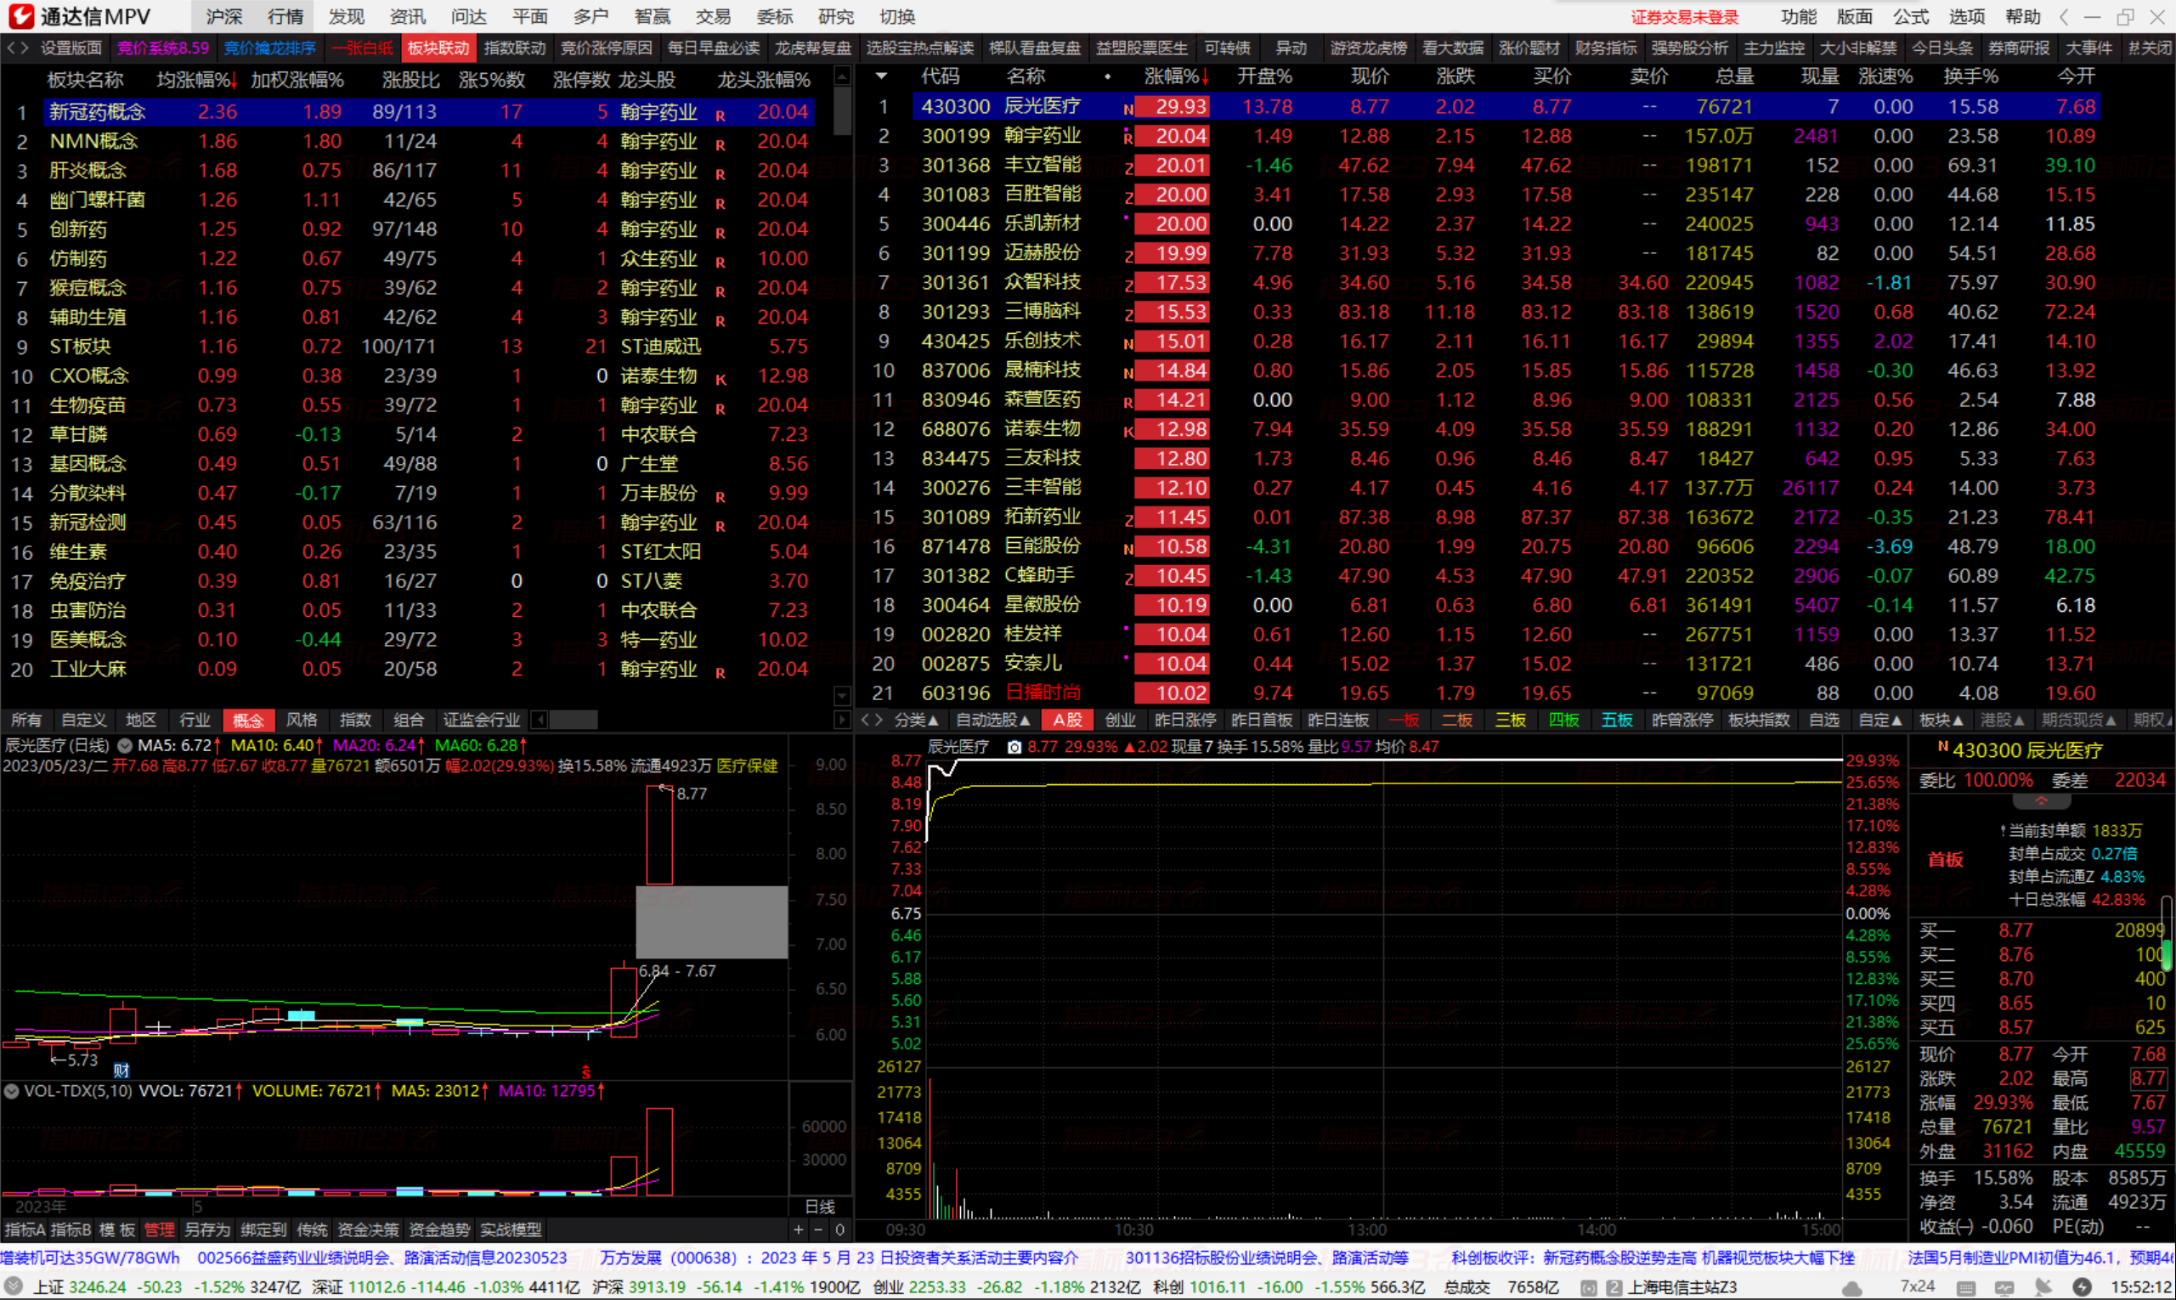The image size is (2176, 1300).
Task: Click the back arrow in title bar
Action: [2064, 17]
